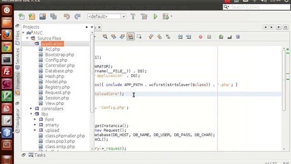Toggle the Highlight Search editor button
This screenshot has width=291, height=164.
(130, 36)
